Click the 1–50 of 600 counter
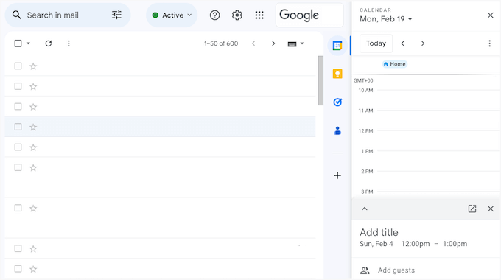Viewport: 501px width, 280px height. click(221, 43)
